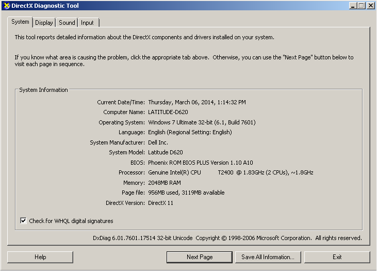377x271 pixels.
Task: Click the Windows 7 Ultimate operating system text
Action: point(202,122)
